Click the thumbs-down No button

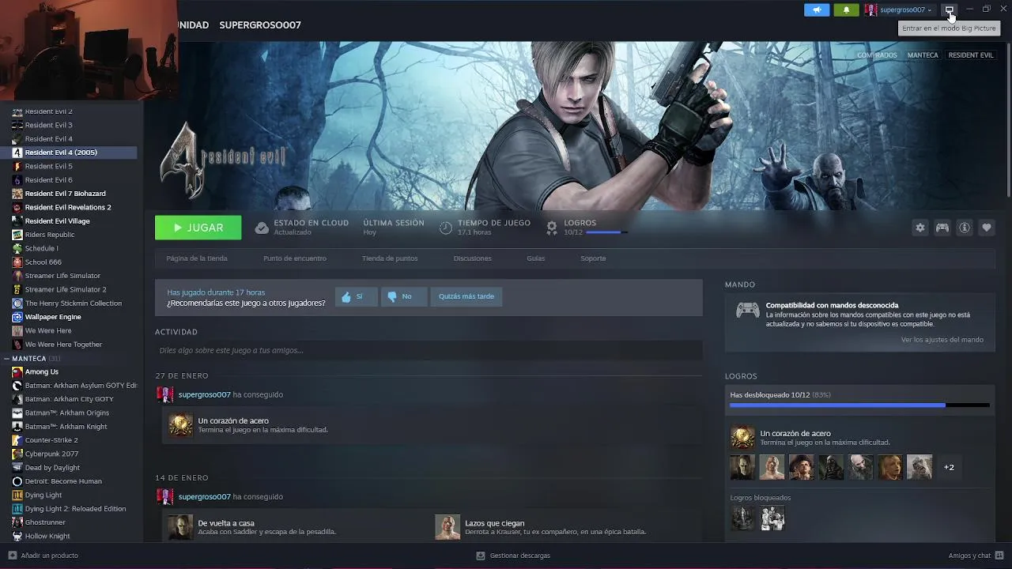pos(404,296)
